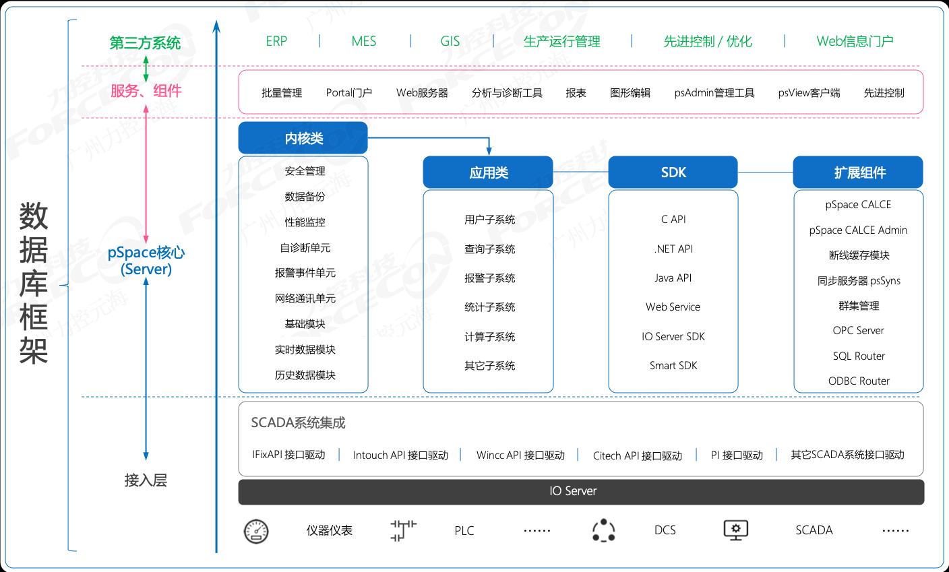Click psAdmin管理工具 in the services row
Viewport: 949px width, 572px height.
714,93
